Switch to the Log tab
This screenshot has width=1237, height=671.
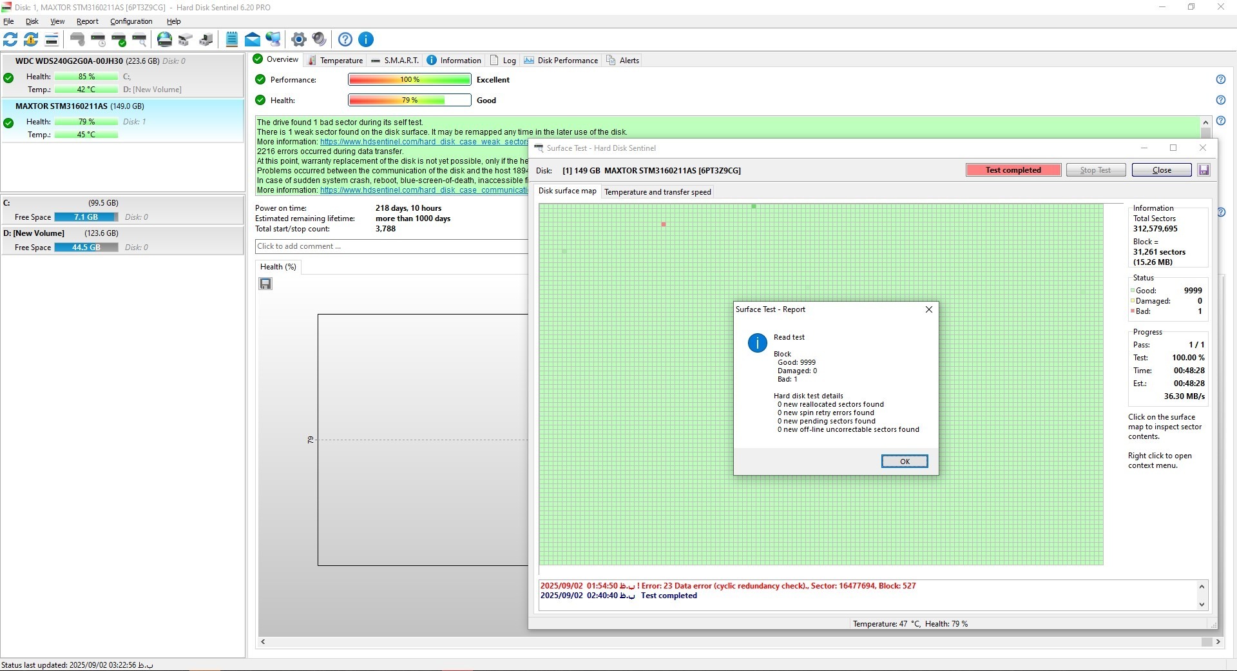(503, 61)
